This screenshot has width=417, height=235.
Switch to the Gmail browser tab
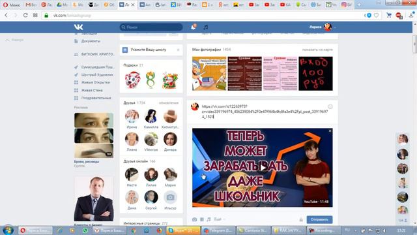[x=31, y=5]
